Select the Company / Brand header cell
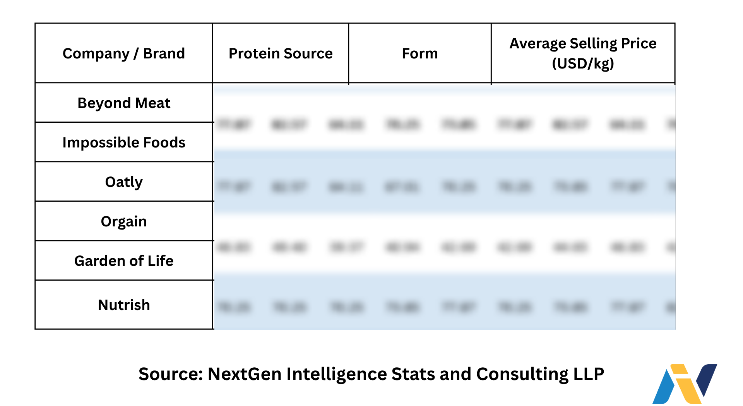 (x=124, y=53)
